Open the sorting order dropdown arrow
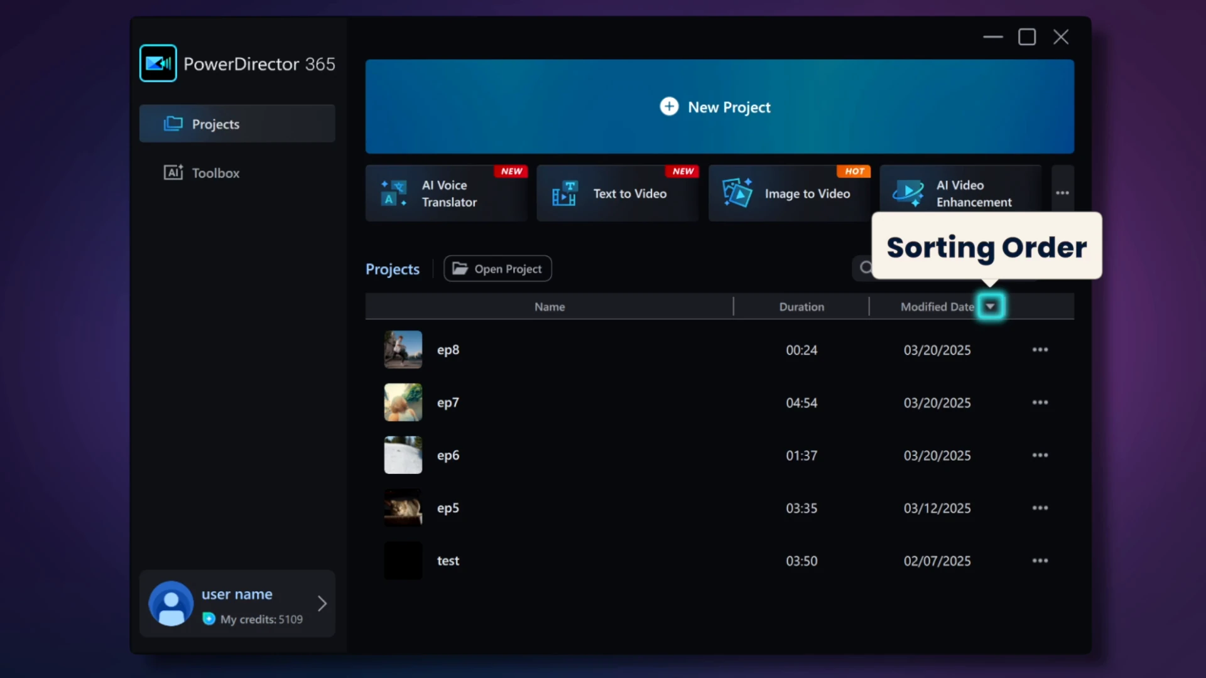Screen dimensions: 1206x678 (991, 306)
